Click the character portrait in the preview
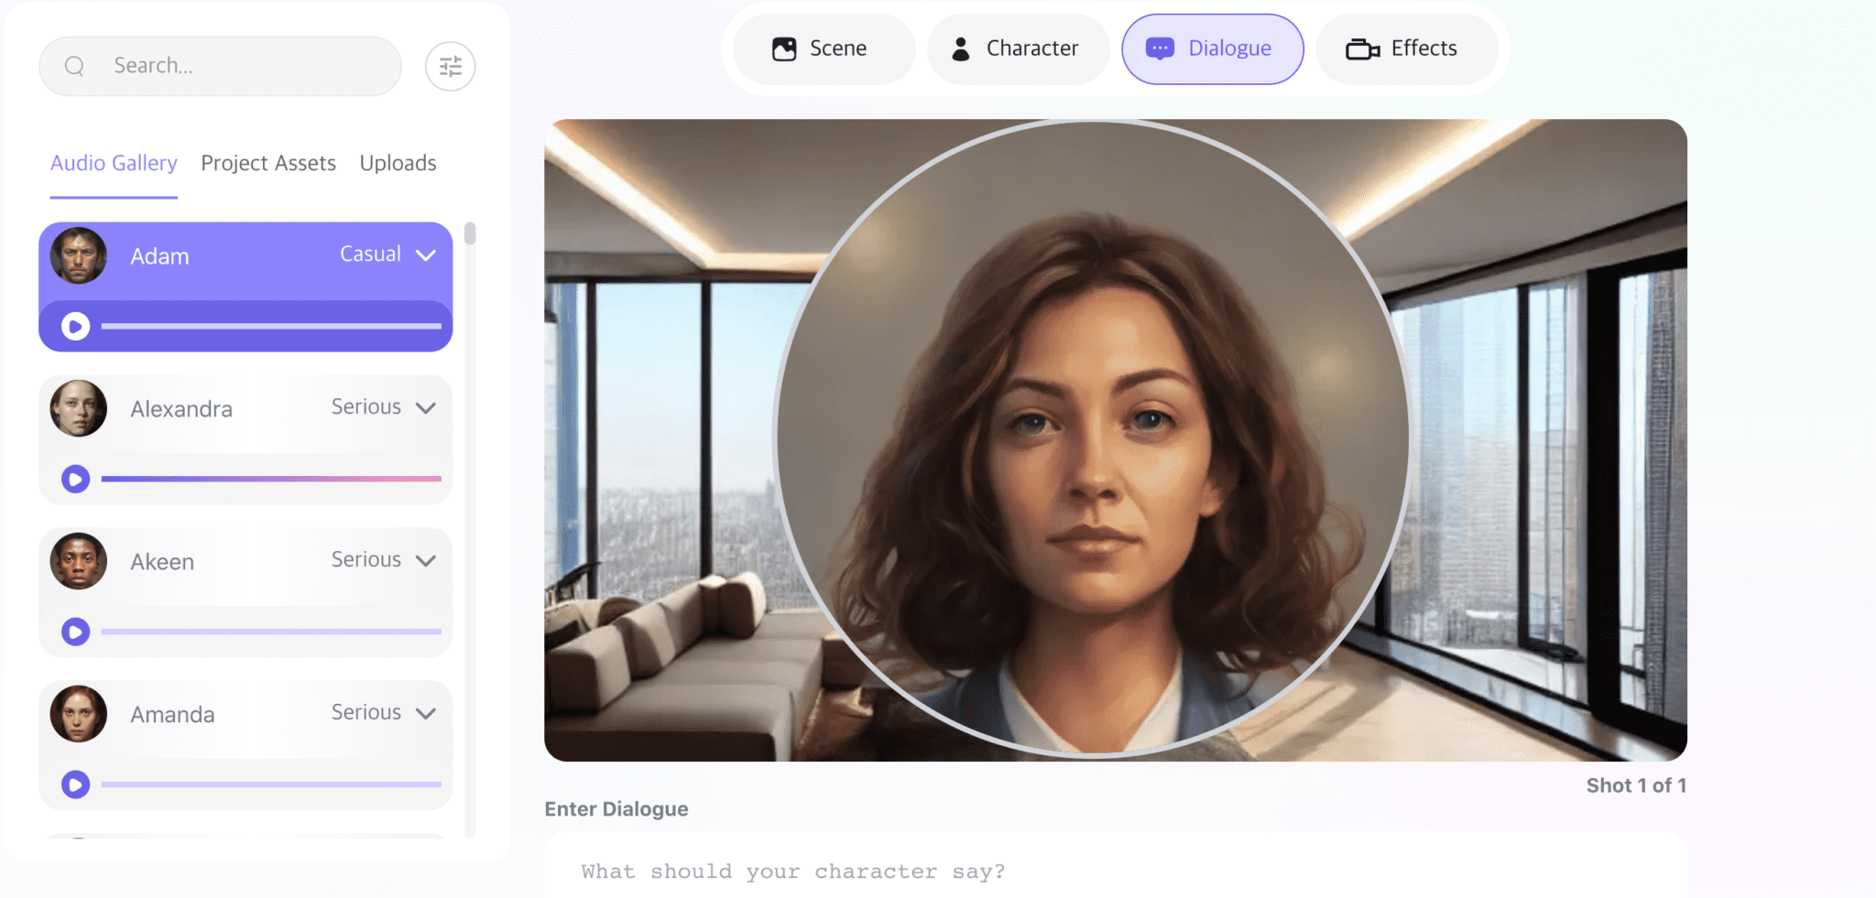 point(1091,438)
